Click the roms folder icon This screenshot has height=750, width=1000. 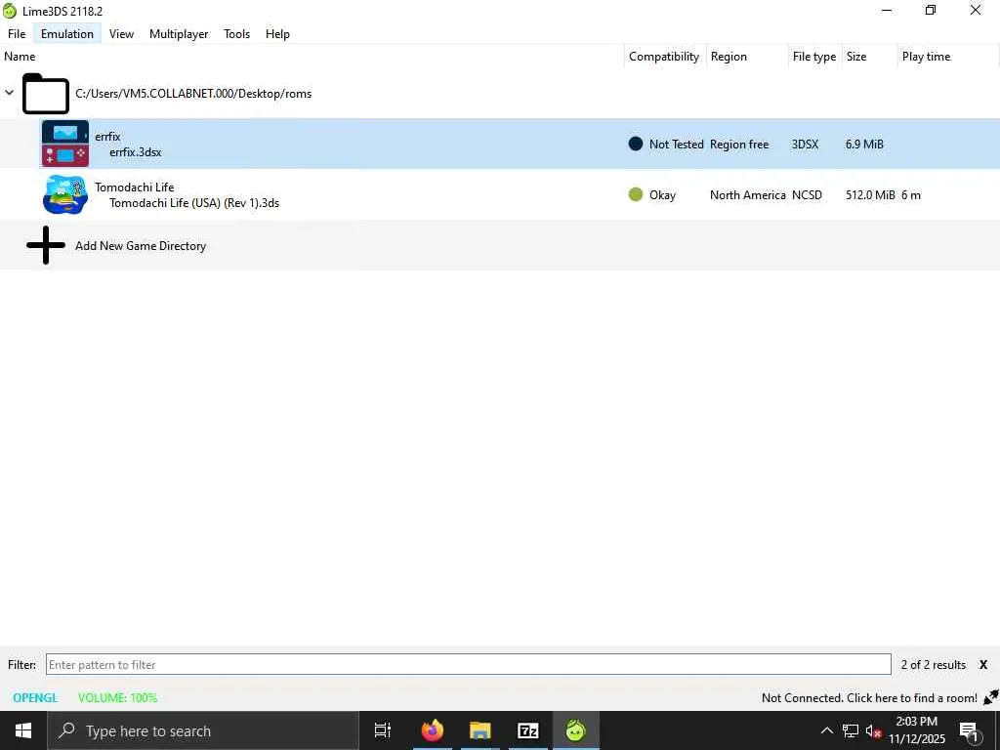pyautogui.click(x=45, y=94)
